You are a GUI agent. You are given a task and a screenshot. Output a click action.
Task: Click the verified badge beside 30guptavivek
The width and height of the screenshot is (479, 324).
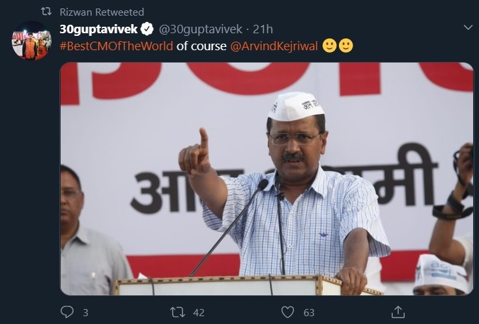tap(148, 29)
